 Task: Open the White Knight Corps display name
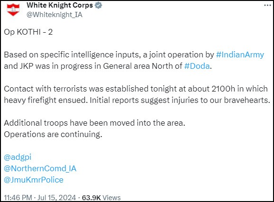pyautogui.click(x=60, y=5)
